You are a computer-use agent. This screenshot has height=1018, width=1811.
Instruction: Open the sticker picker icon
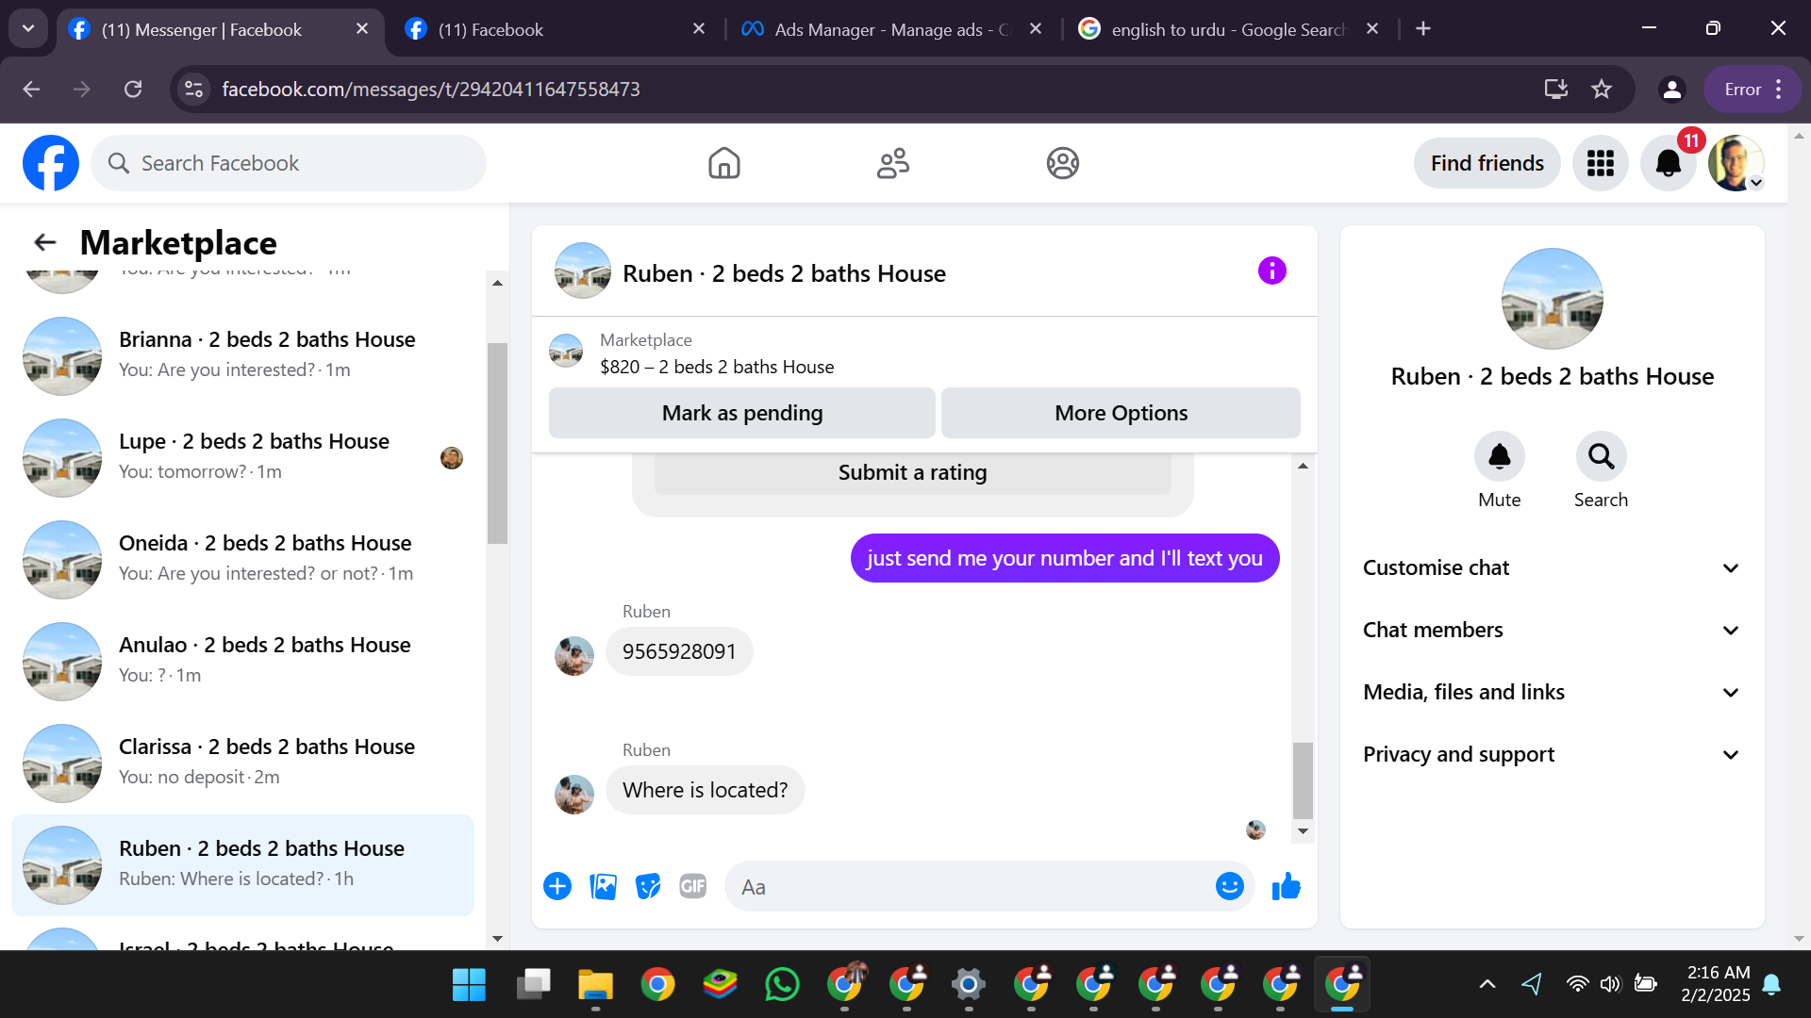coord(647,887)
